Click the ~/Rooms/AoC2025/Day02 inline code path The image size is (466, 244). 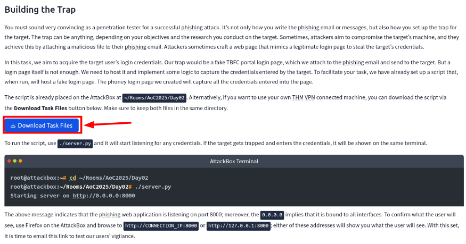154,98
